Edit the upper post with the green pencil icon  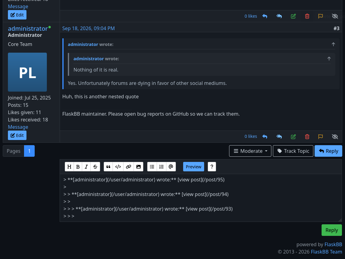pyautogui.click(x=293, y=16)
